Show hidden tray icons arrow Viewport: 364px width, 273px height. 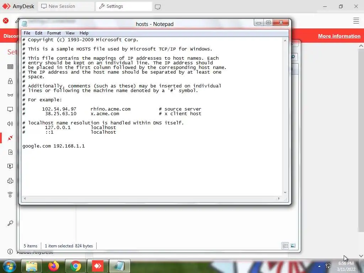[x=320, y=266]
